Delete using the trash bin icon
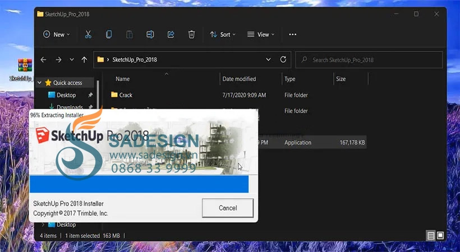Viewport: 460px width, 252px height. (x=191, y=35)
